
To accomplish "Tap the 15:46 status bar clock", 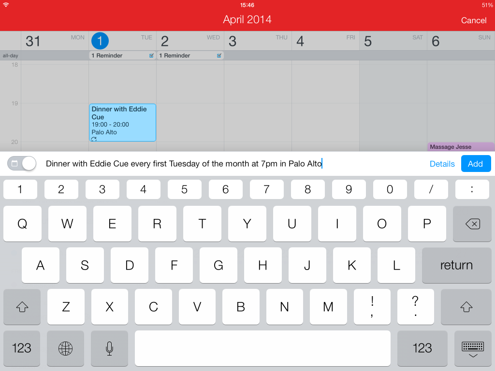I will 247,5.
